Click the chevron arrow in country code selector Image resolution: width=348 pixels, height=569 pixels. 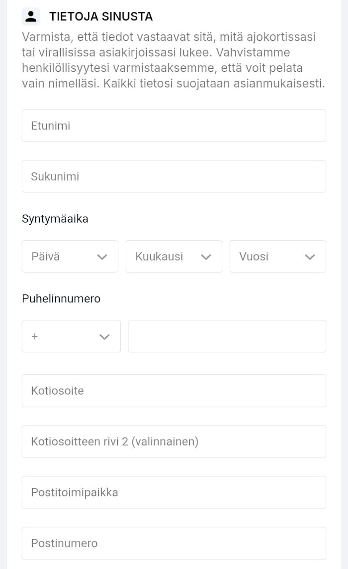click(x=104, y=337)
